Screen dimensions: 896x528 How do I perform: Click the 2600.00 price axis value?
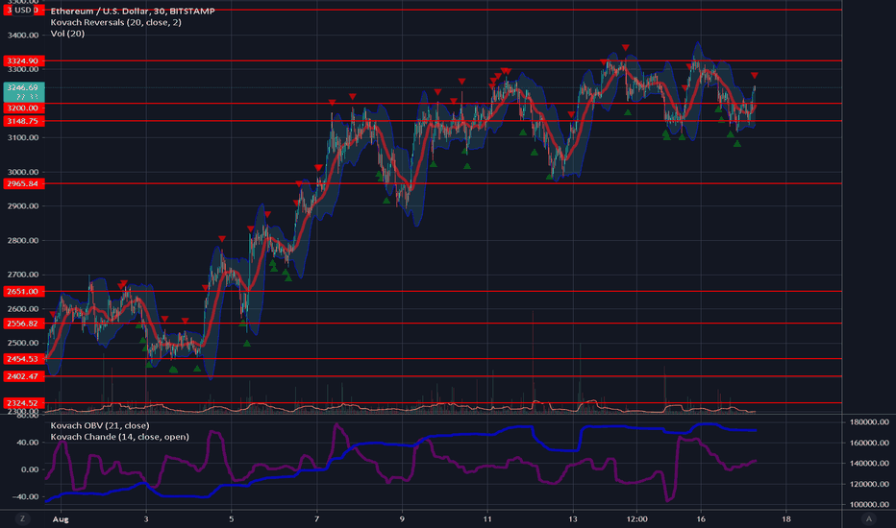tap(23, 309)
